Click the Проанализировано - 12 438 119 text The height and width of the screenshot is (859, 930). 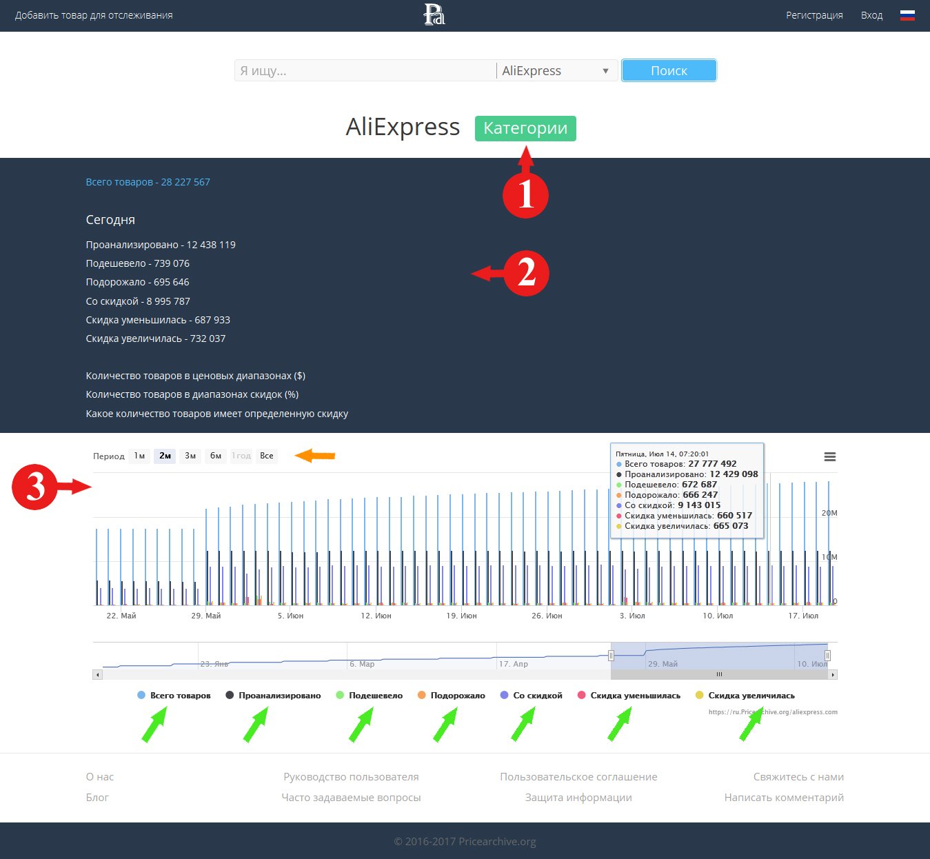(x=161, y=245)
